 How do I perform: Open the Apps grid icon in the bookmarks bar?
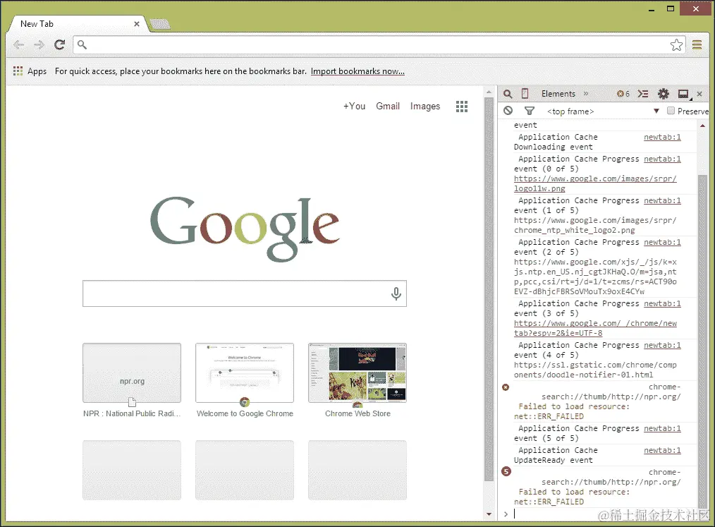[18, 71]
